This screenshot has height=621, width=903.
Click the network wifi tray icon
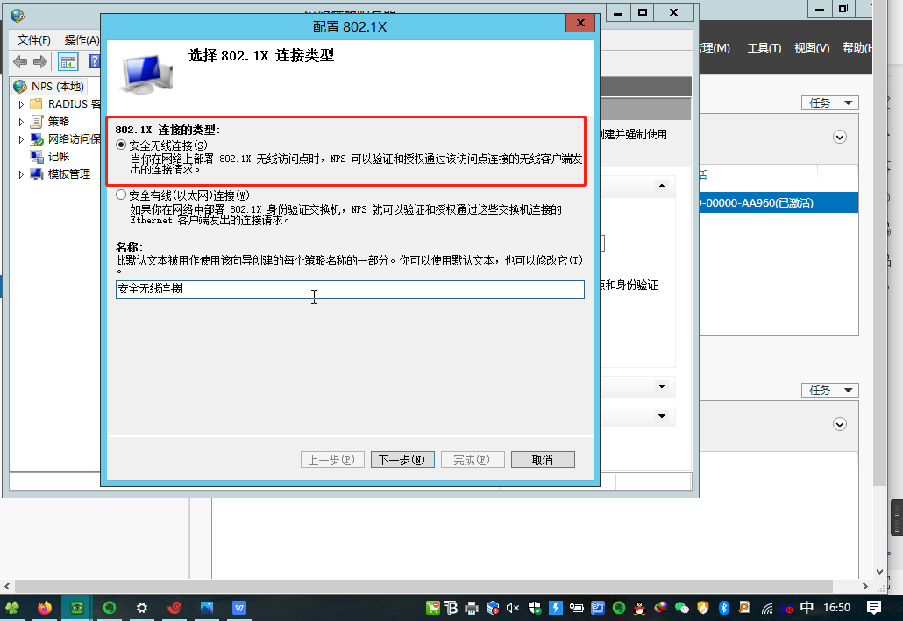(766, 608)
